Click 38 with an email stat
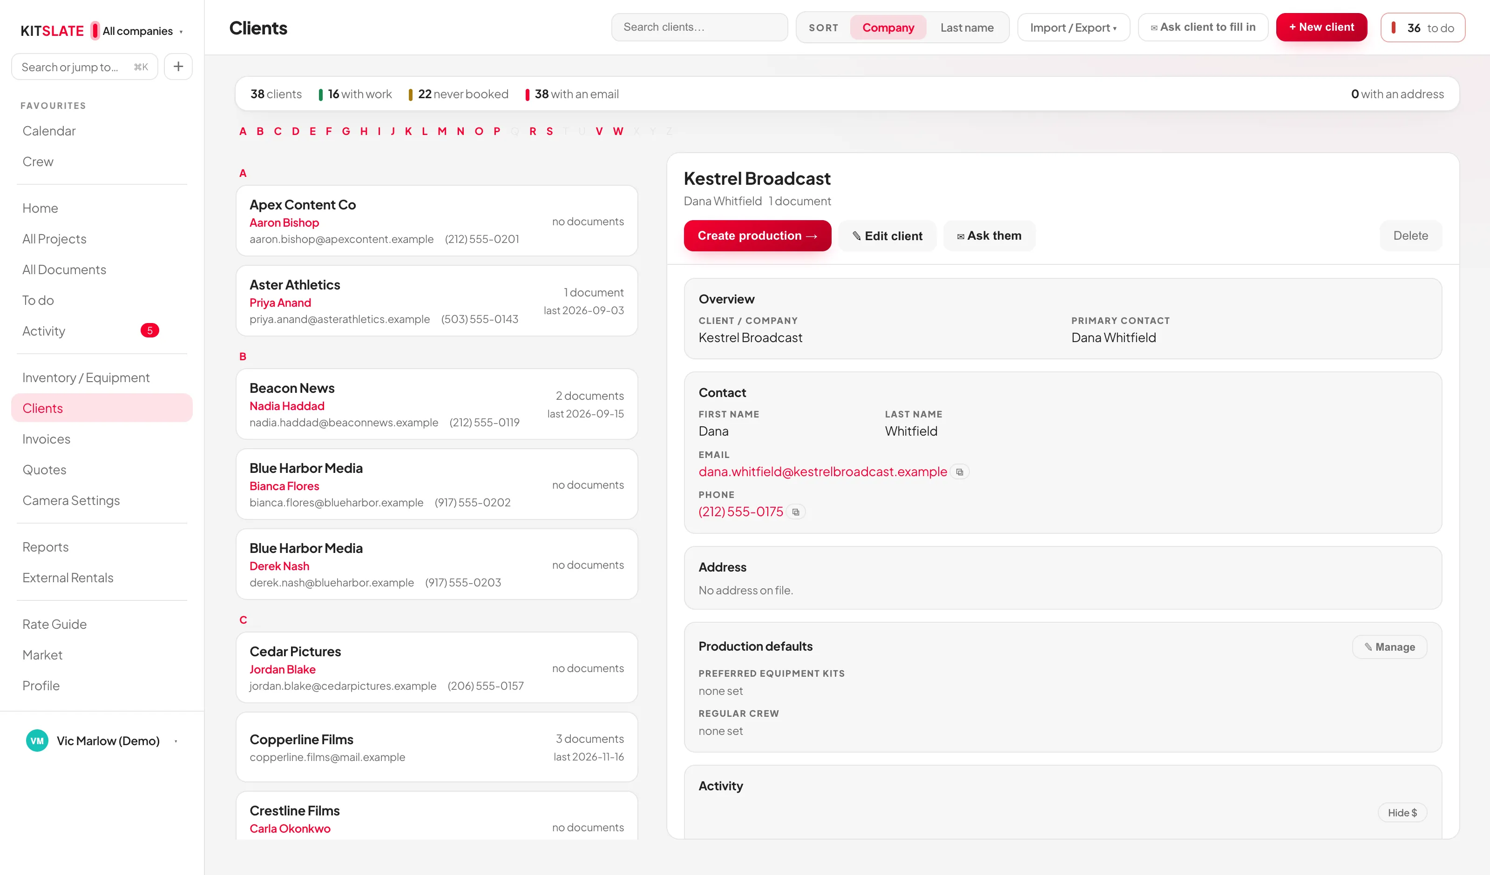Image resolution: width=1490 pixels, height=875 pixels. (x=572, y=94)
